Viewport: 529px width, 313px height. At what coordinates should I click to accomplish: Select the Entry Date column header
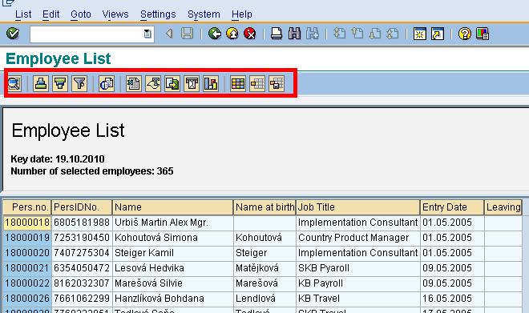point(452,207)
